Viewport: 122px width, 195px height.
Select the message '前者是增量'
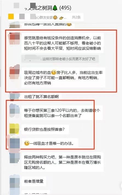pyautogui.click(x=34, y=181)
